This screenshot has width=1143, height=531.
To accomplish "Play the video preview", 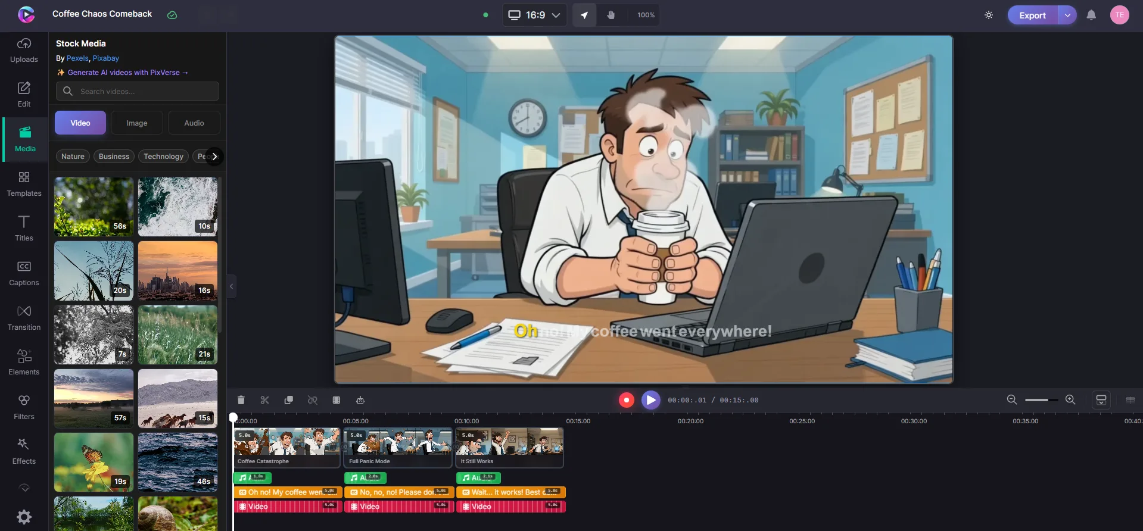I will (x=651, y=400).
